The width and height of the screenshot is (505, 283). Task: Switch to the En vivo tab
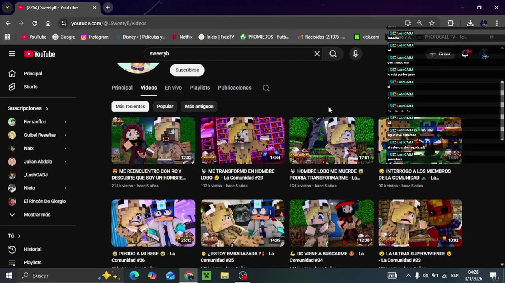click(x=173, y=88)
